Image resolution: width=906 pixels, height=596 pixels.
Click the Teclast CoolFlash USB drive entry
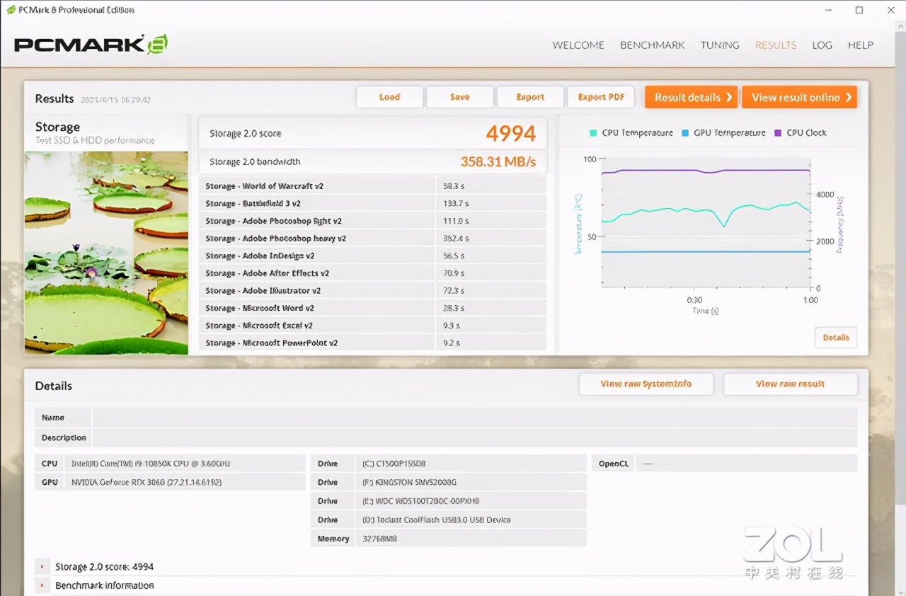[x=471, y=520]
